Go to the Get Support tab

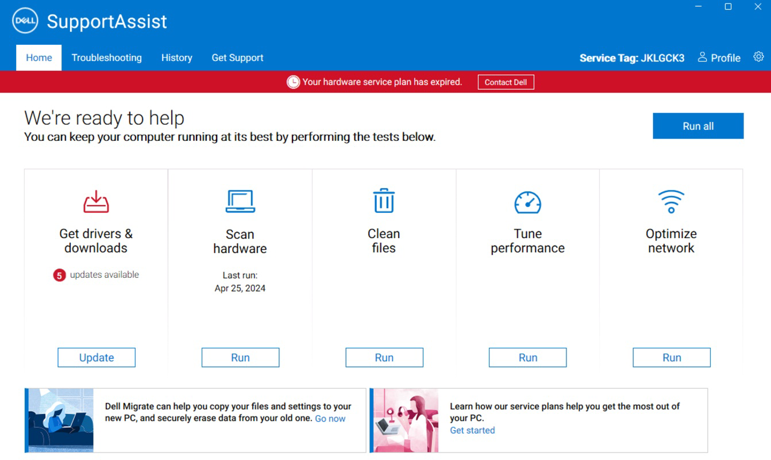(x=237, y=57)
